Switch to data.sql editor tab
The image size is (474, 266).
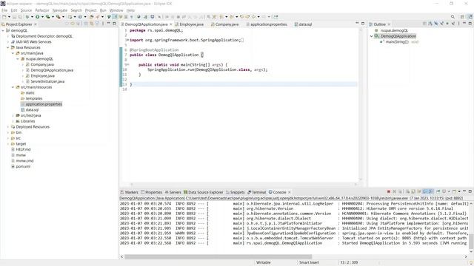(x=303, y=24)
